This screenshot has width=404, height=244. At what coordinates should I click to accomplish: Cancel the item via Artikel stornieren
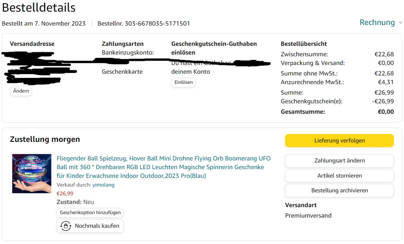(339, 176)
